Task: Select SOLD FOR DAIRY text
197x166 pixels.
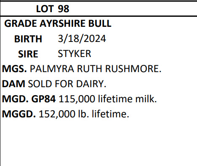Action: [x=67, y=84]
